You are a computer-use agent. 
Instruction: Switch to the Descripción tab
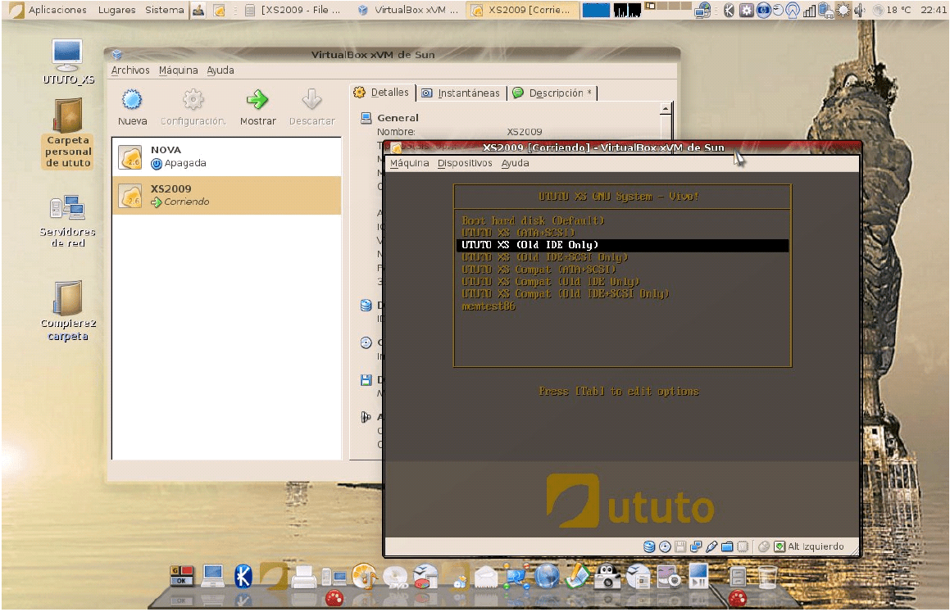553,93
